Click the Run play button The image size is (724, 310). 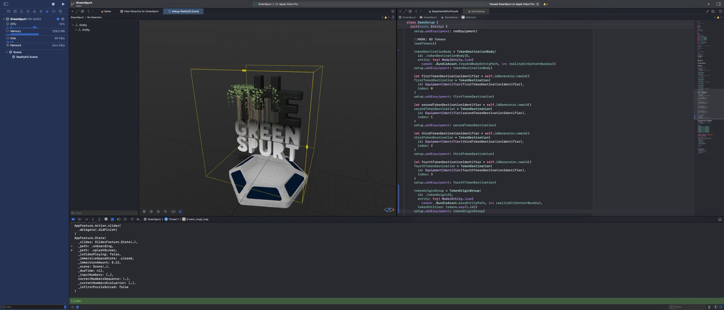coord(63,4)
